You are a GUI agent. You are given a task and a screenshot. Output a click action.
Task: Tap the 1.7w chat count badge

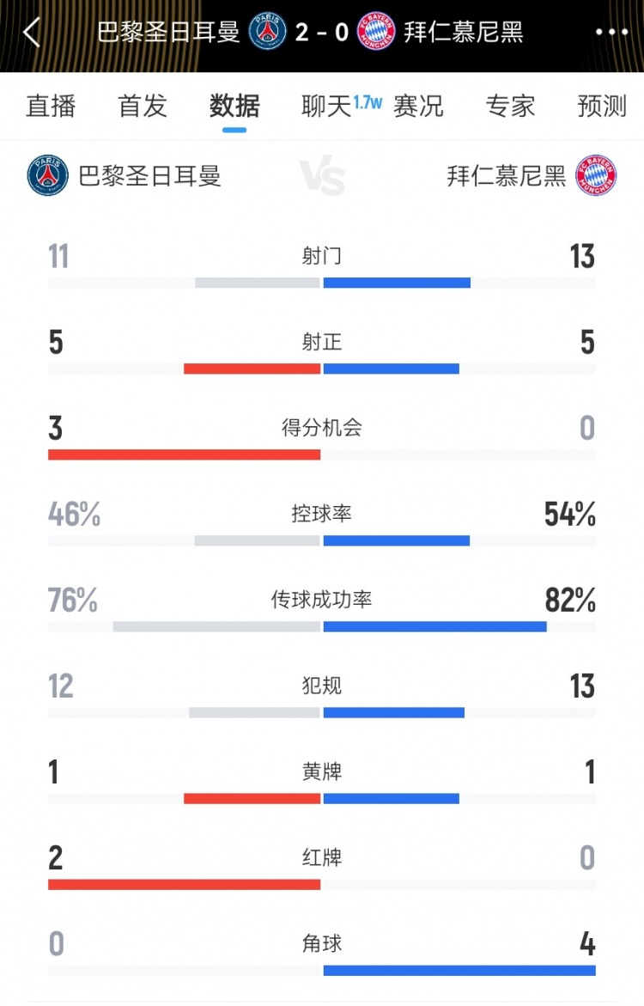pos(367,101)
